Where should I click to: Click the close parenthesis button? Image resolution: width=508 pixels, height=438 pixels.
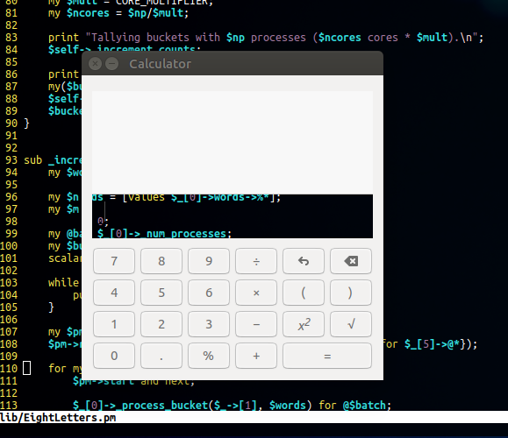point(351,293)
